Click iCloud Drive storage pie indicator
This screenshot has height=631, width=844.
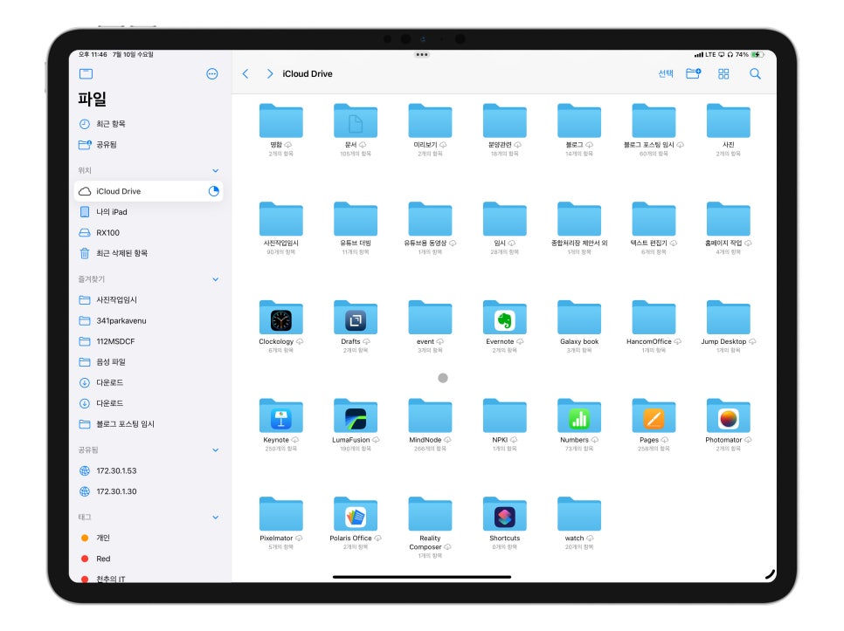coord(214,191)
